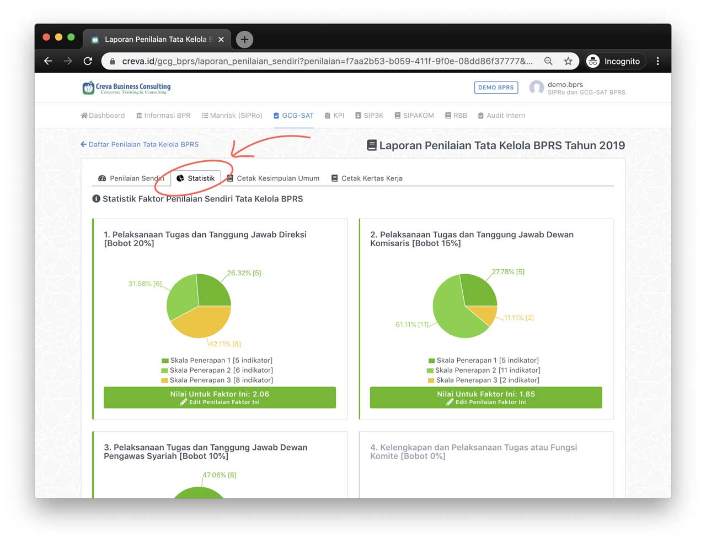Click the zoom magnifier icon in address bar
Screen dimensions: 706x544
[548, 61]
